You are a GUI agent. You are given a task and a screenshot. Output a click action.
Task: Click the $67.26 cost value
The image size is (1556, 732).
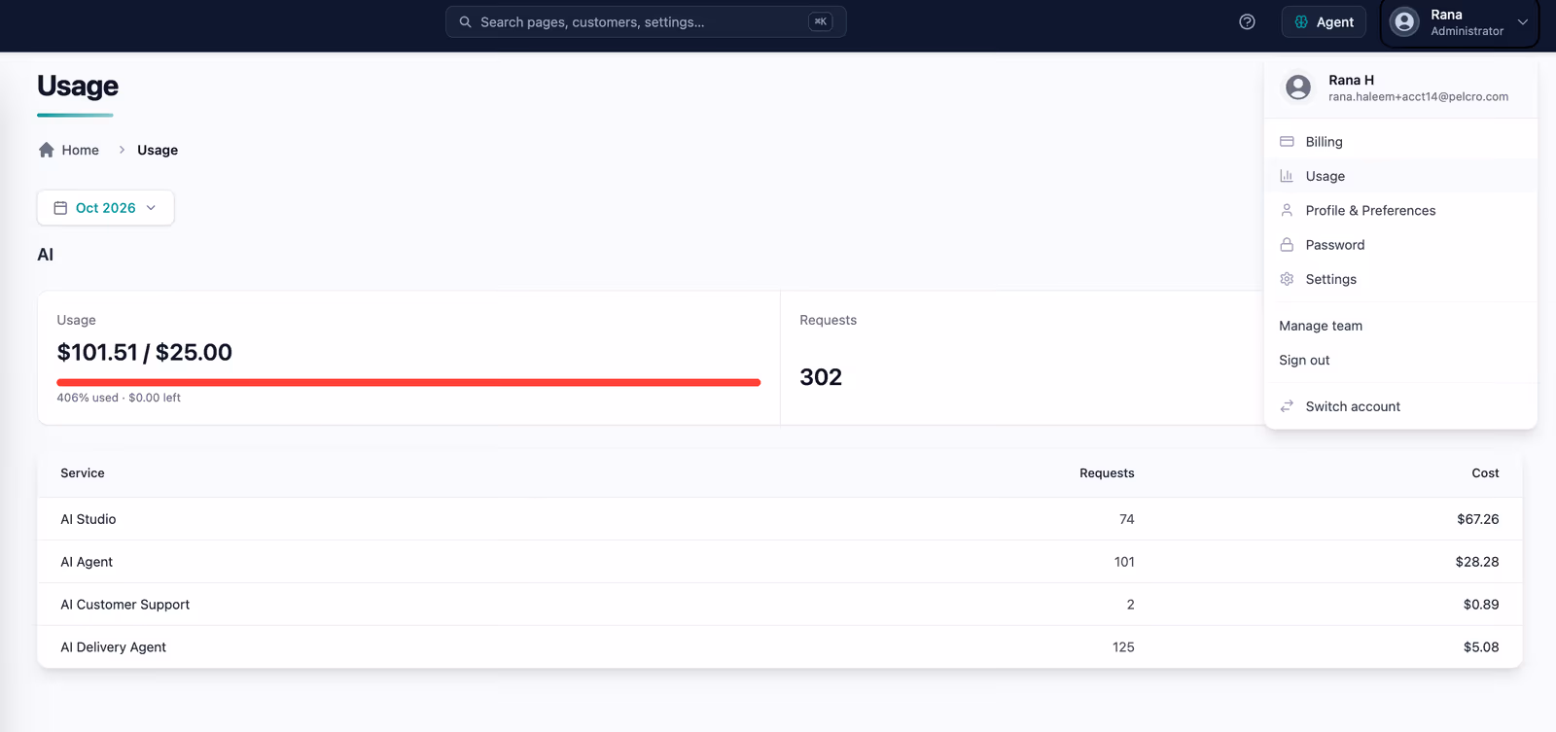click(x=1477, y=519)
